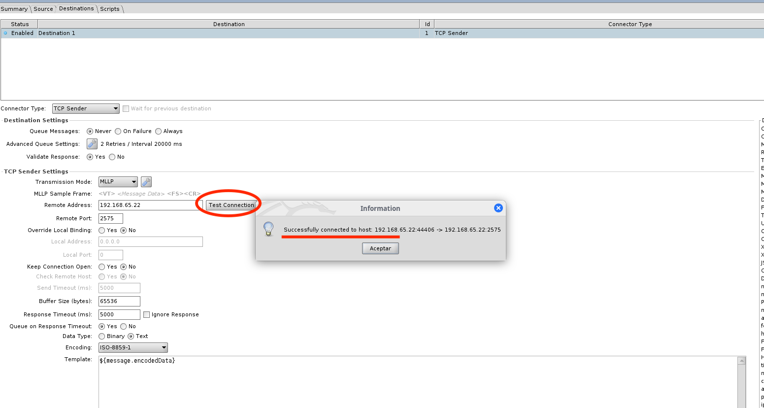Image resolution: width=764 pixels, height=408 pixels.
Task: Click Aceptar in the Information dialog
Action: click(x=380, y=248)
